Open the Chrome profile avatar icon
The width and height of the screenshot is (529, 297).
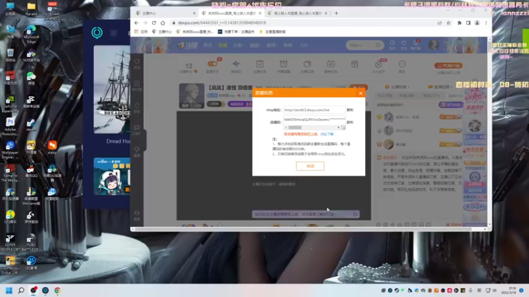tap(477, 23)
